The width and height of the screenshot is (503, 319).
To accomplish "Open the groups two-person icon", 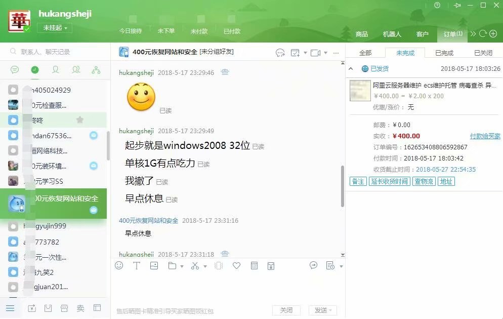I will pyautogui.click(x=76, y=70).
